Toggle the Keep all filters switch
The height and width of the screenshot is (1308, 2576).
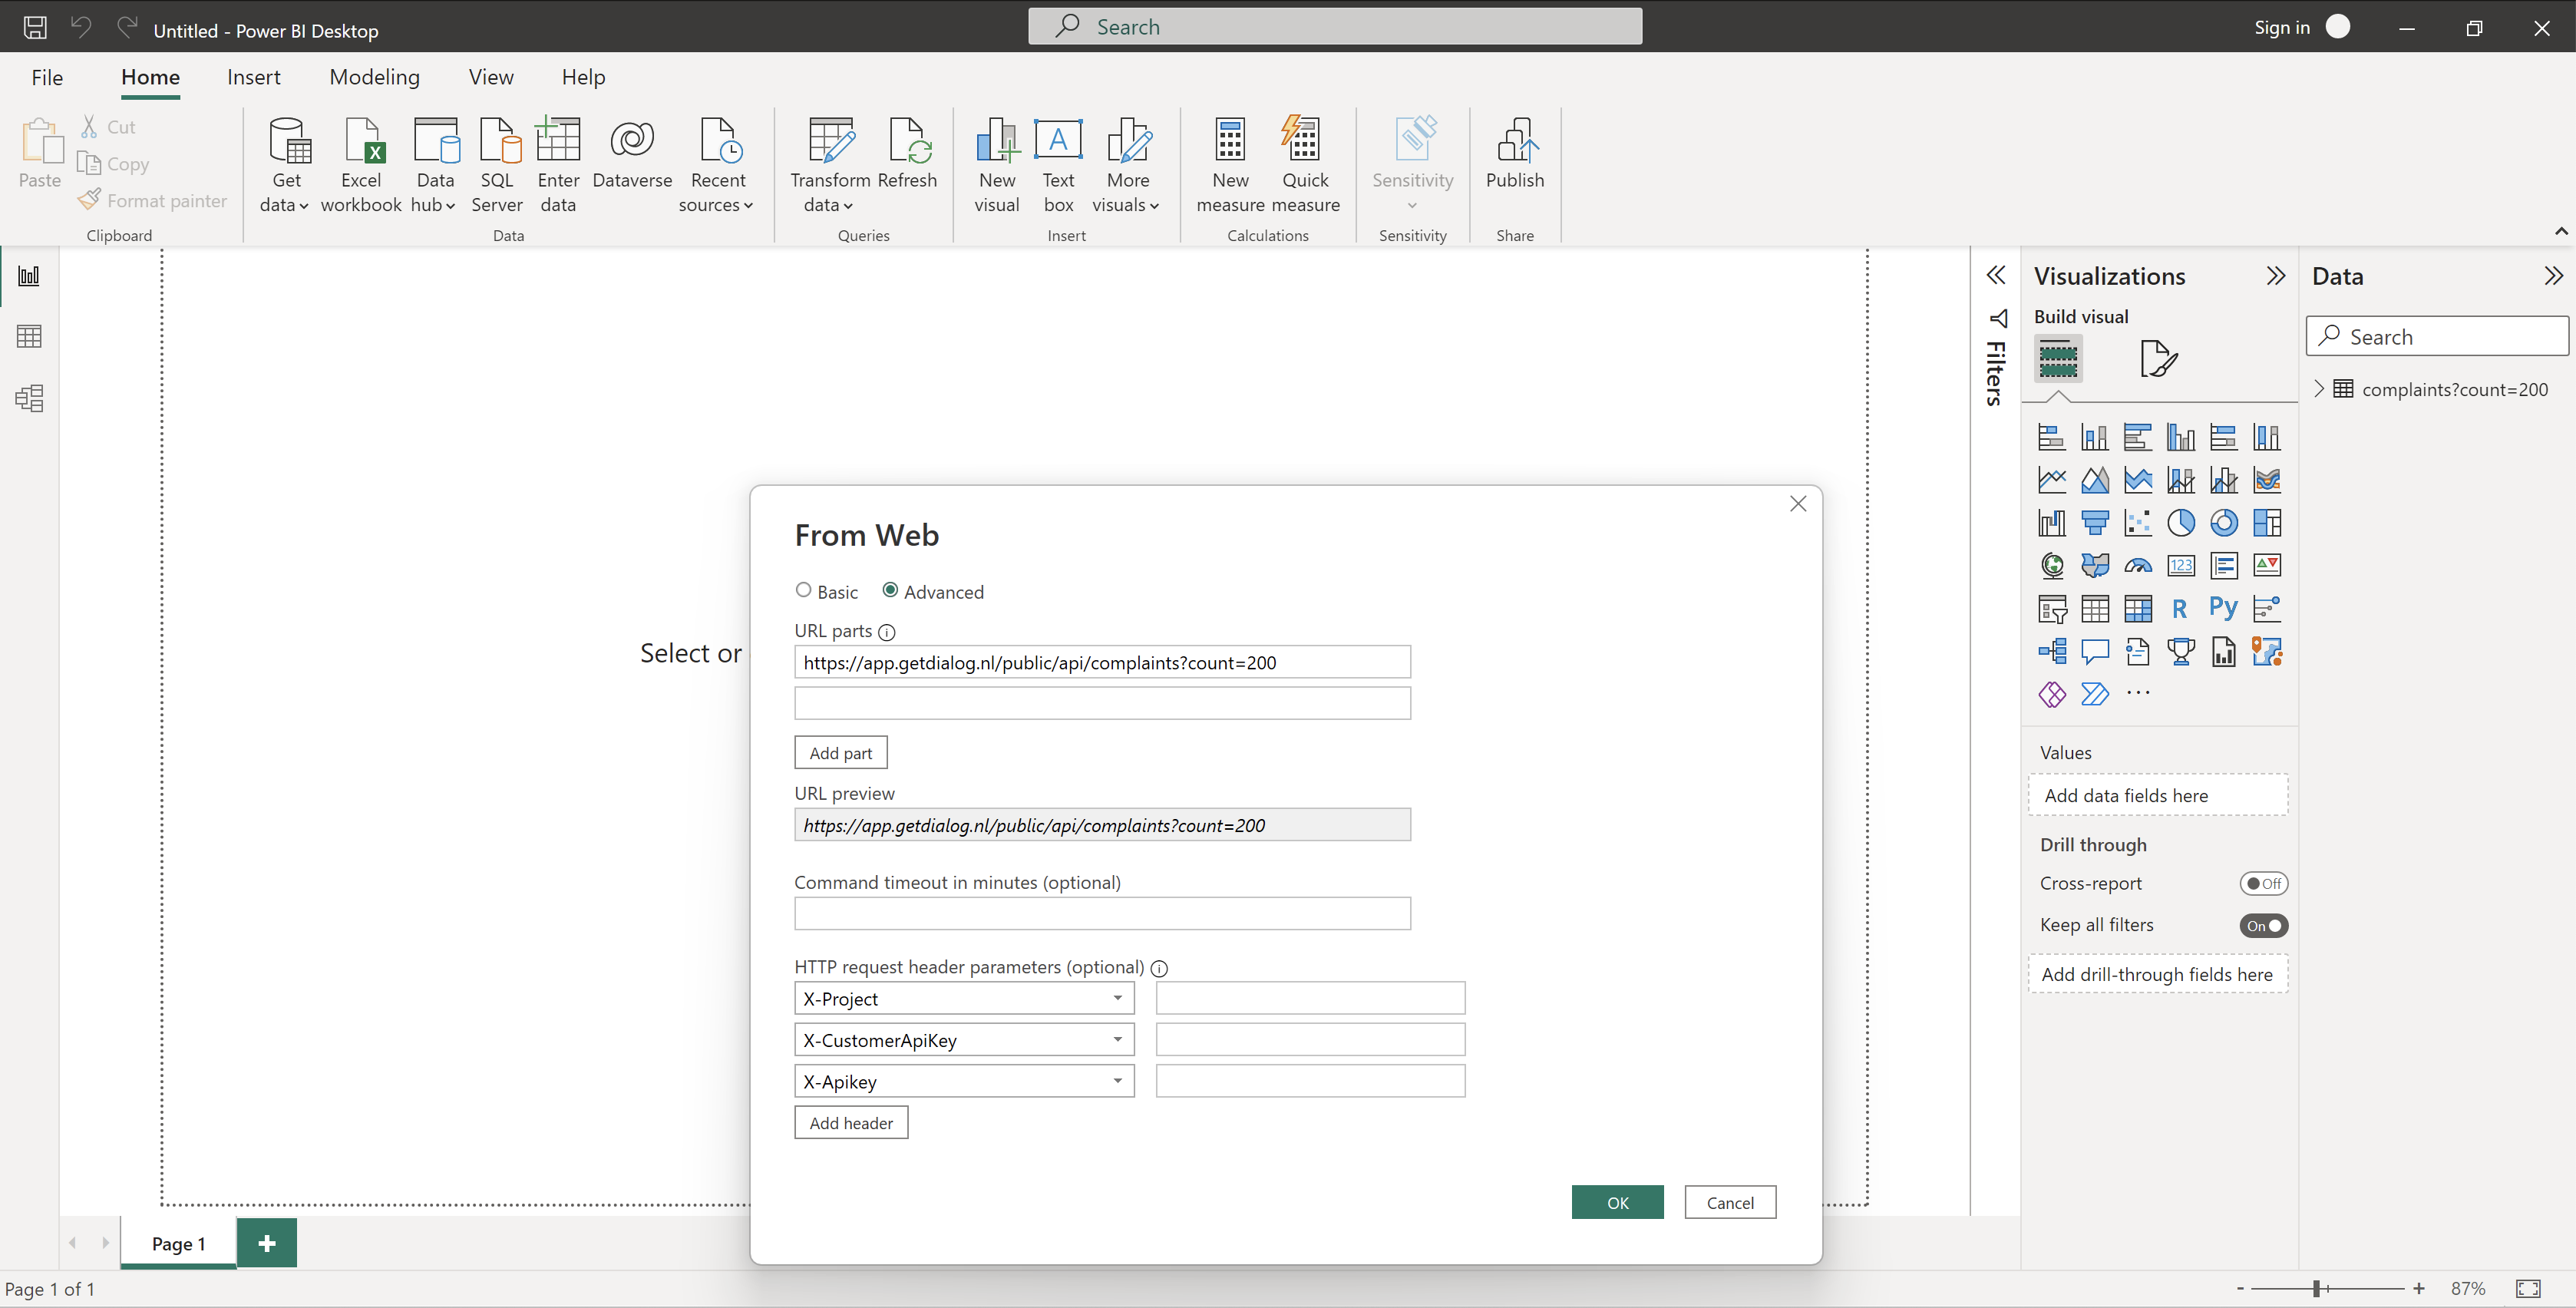tap(2264, 925)
